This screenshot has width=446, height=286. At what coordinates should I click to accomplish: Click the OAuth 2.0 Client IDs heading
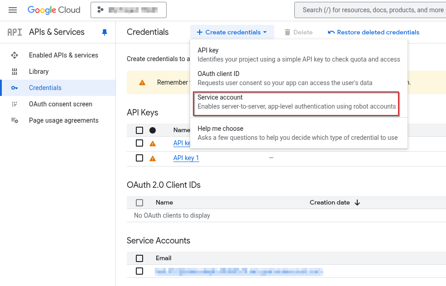[163, 185]
